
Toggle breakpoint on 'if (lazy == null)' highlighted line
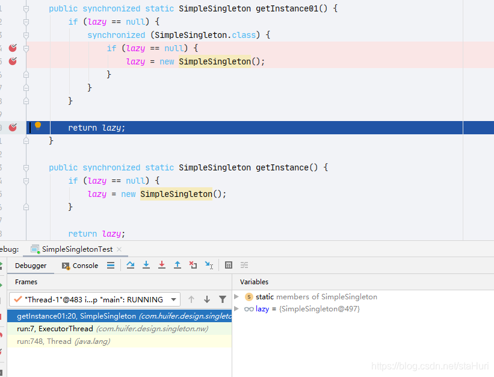pos(13,48)
